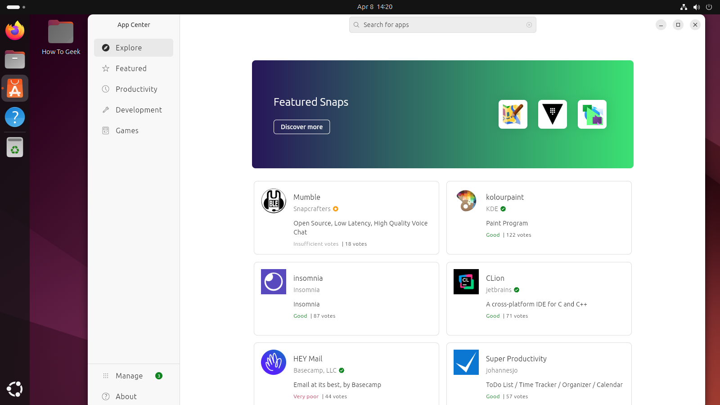Screen dimensions: 720x405
Task: Click the 'Paint Program' description
Action: click(x=507, y=223)
